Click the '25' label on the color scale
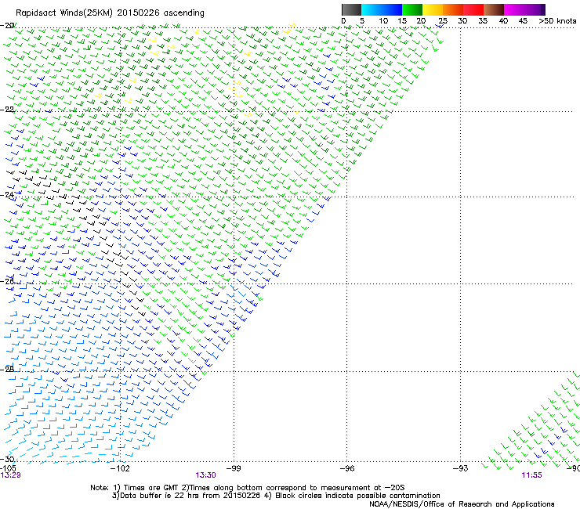Screen dimensions: 580x509 click(x=443, y=21)
